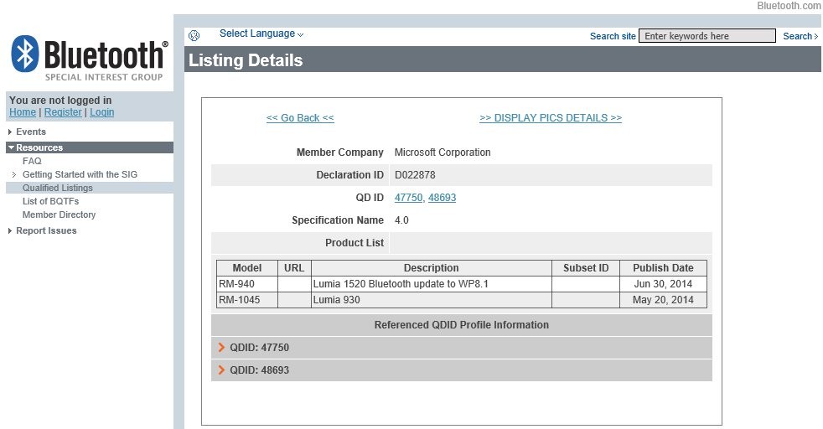Open the Register link
This screenshot has width=823, height=429.
(x=63, y=112)
